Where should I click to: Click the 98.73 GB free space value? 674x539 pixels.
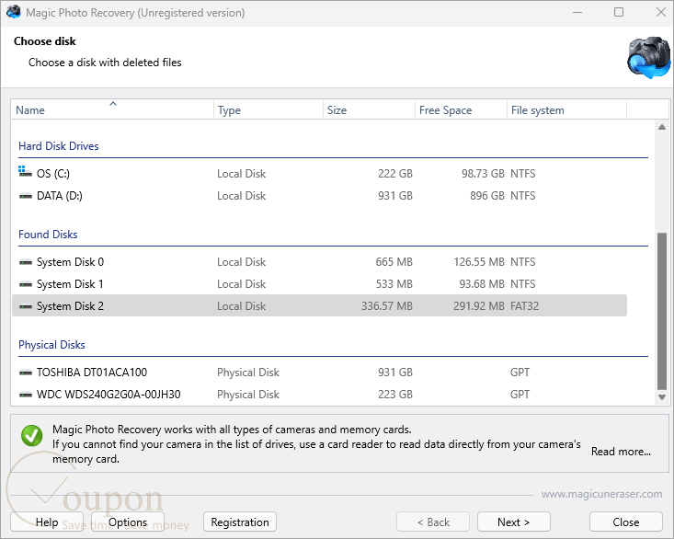tap(483, 174)
